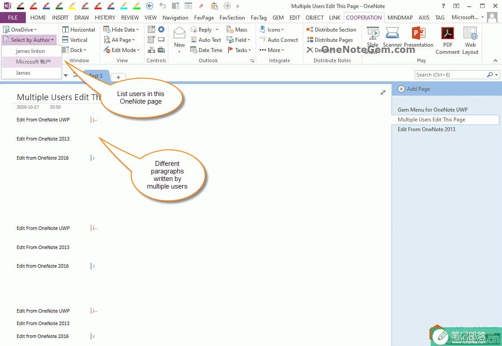Open the Dock dropdown
This screenshot has height=346, width=502.
coord(74,50)
